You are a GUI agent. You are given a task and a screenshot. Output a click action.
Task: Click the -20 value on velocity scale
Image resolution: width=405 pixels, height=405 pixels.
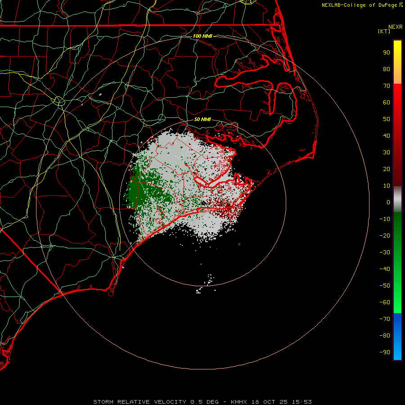[385, 235]
